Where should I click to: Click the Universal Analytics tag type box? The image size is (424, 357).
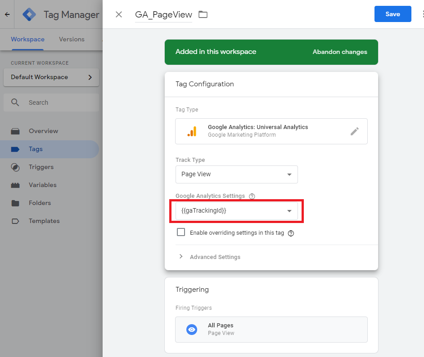click(271, 131)
